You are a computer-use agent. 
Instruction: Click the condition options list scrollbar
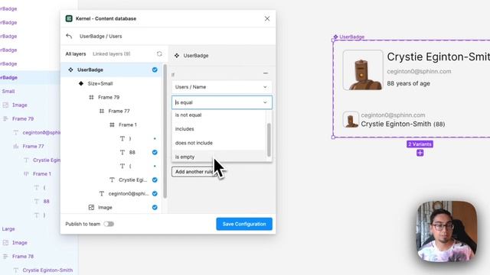coord(269,140)
